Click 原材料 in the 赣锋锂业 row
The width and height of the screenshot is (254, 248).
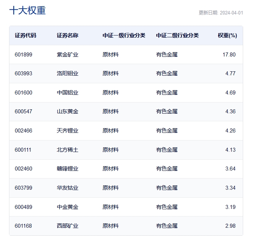click(x=110, y=169)
